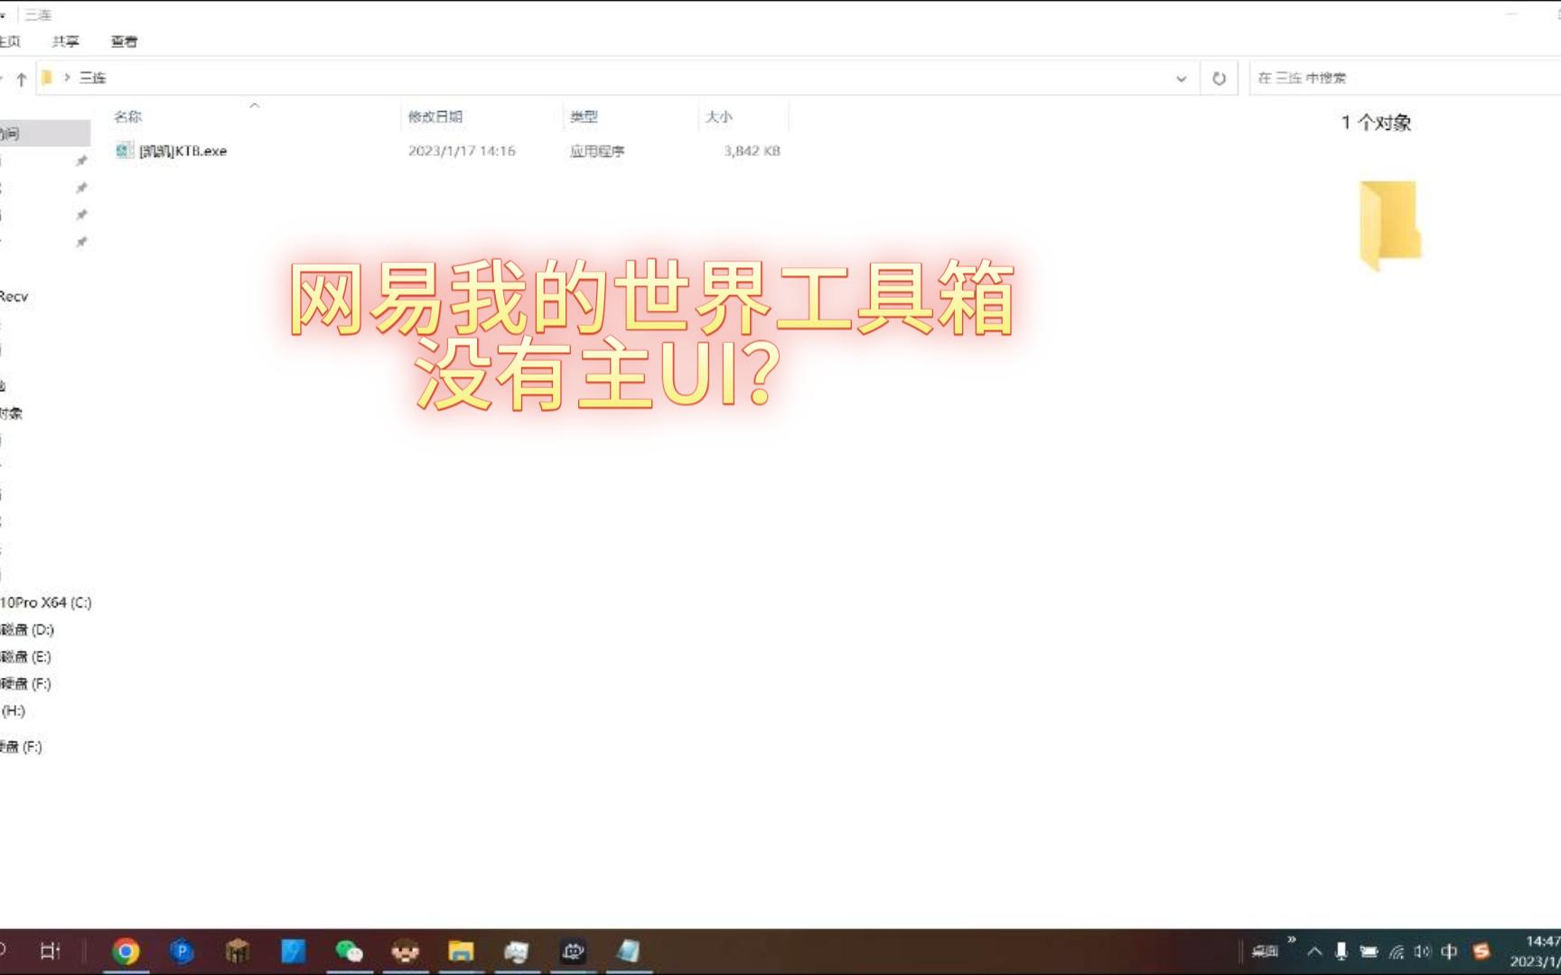
Task: Click the search box for the 三连 folder
Action: point(1405,78)
